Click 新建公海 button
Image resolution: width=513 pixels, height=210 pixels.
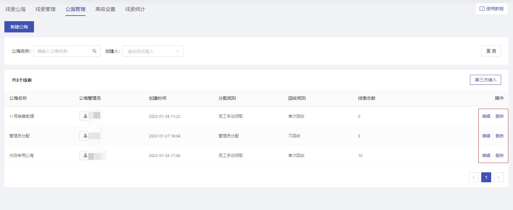[x=19, y=27]
